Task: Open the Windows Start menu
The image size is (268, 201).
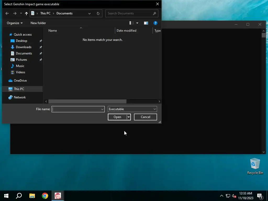Action: (6, 196)
